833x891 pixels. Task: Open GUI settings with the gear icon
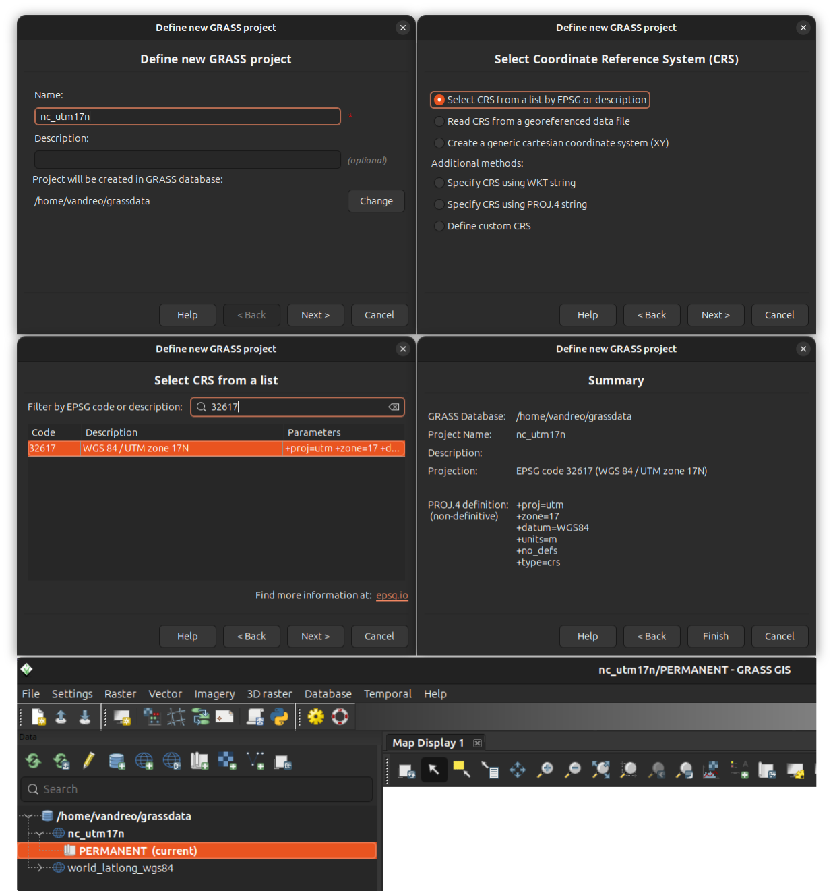317,717
